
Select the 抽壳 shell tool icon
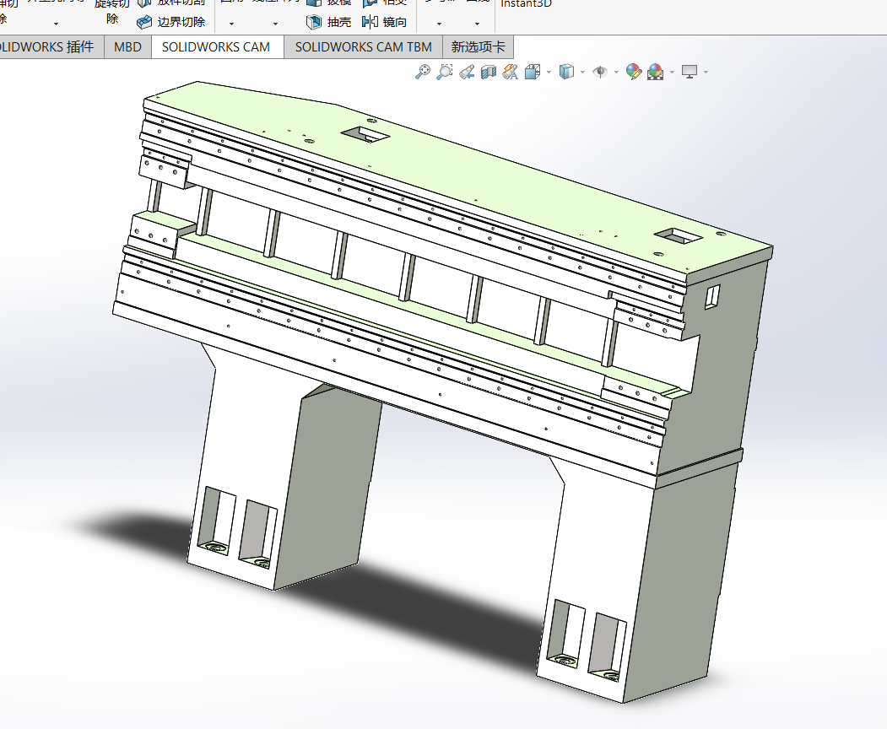pyautogui.click(x=313, y=22)
